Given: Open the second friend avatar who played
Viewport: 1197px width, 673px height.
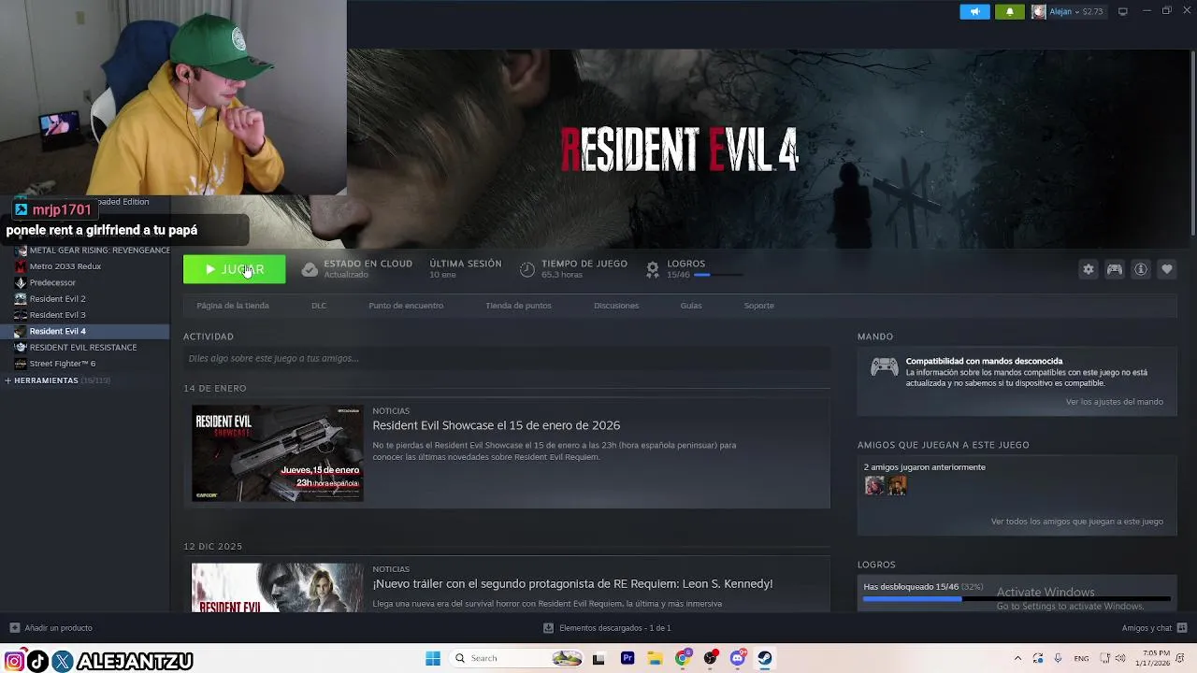Looking at the screenshot, I should point(897,485).
